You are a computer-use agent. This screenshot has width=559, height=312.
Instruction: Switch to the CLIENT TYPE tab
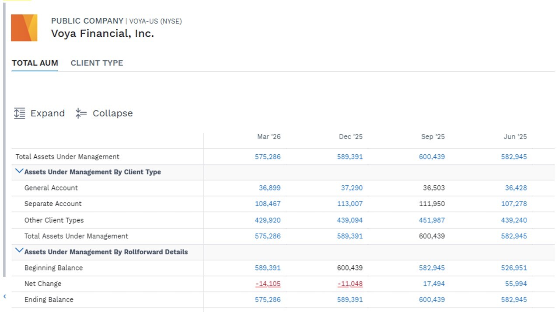coord(97,63)
